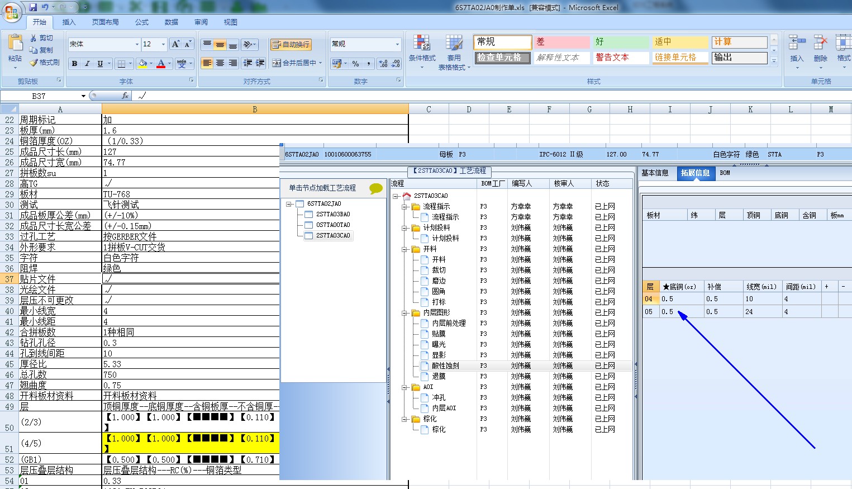The image size is (852, 489).
Task: Increase decimal places
Action: 383,64
